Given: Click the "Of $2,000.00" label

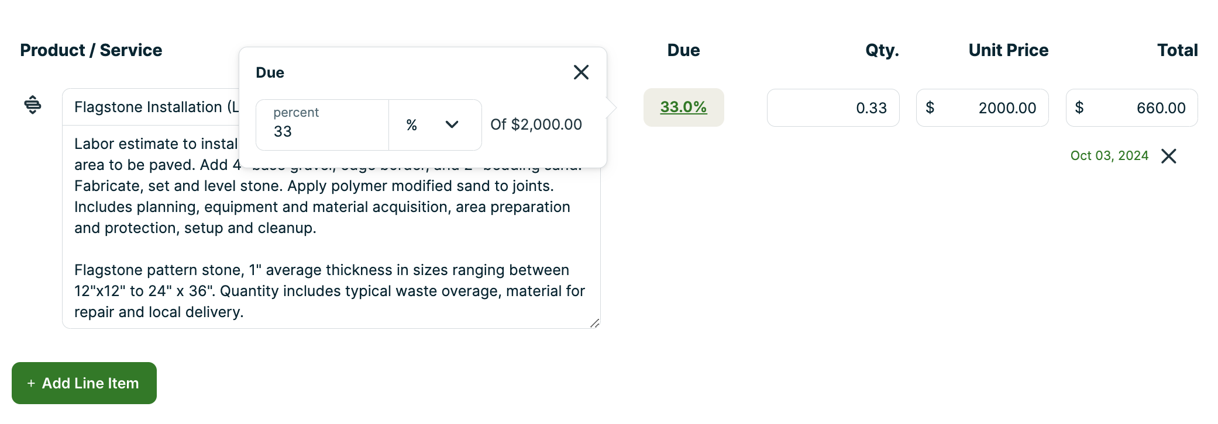Looking at the screenshot, I should (536, 125).
